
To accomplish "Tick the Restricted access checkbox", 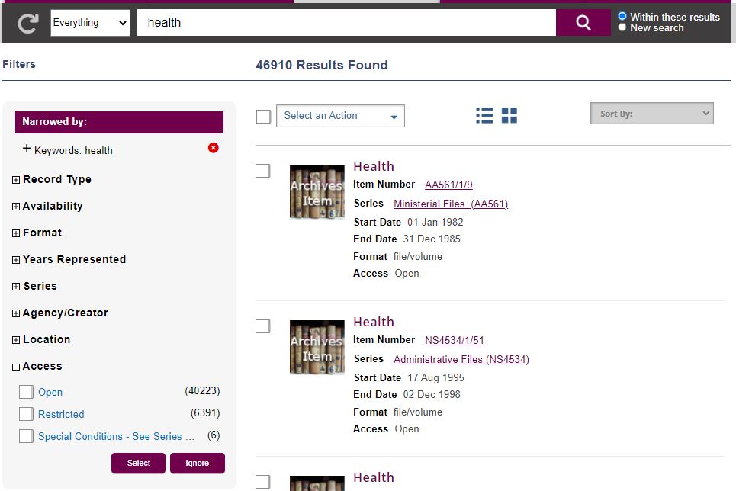I will 26,414.
